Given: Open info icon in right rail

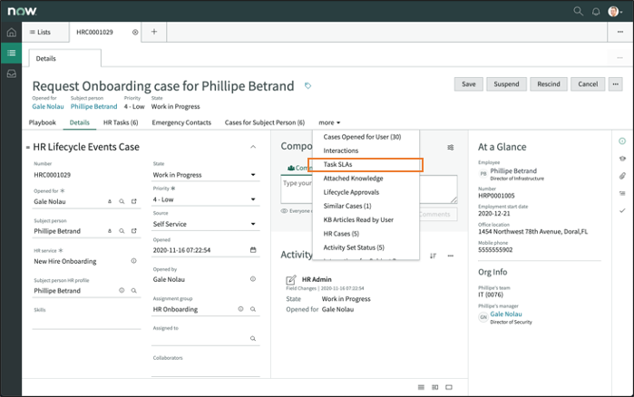Looking at the screenshot, I should (x=622, y=141).
